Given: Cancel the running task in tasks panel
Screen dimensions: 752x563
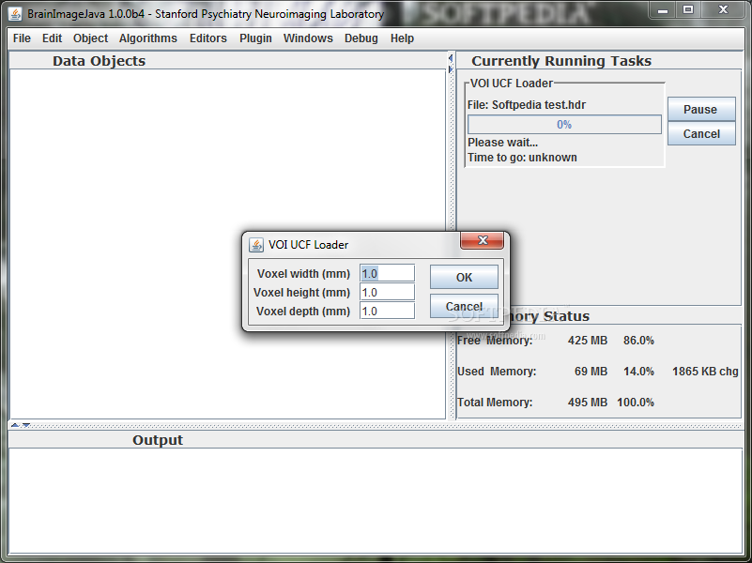Looking at the screenshot, I should click(701, 133).
